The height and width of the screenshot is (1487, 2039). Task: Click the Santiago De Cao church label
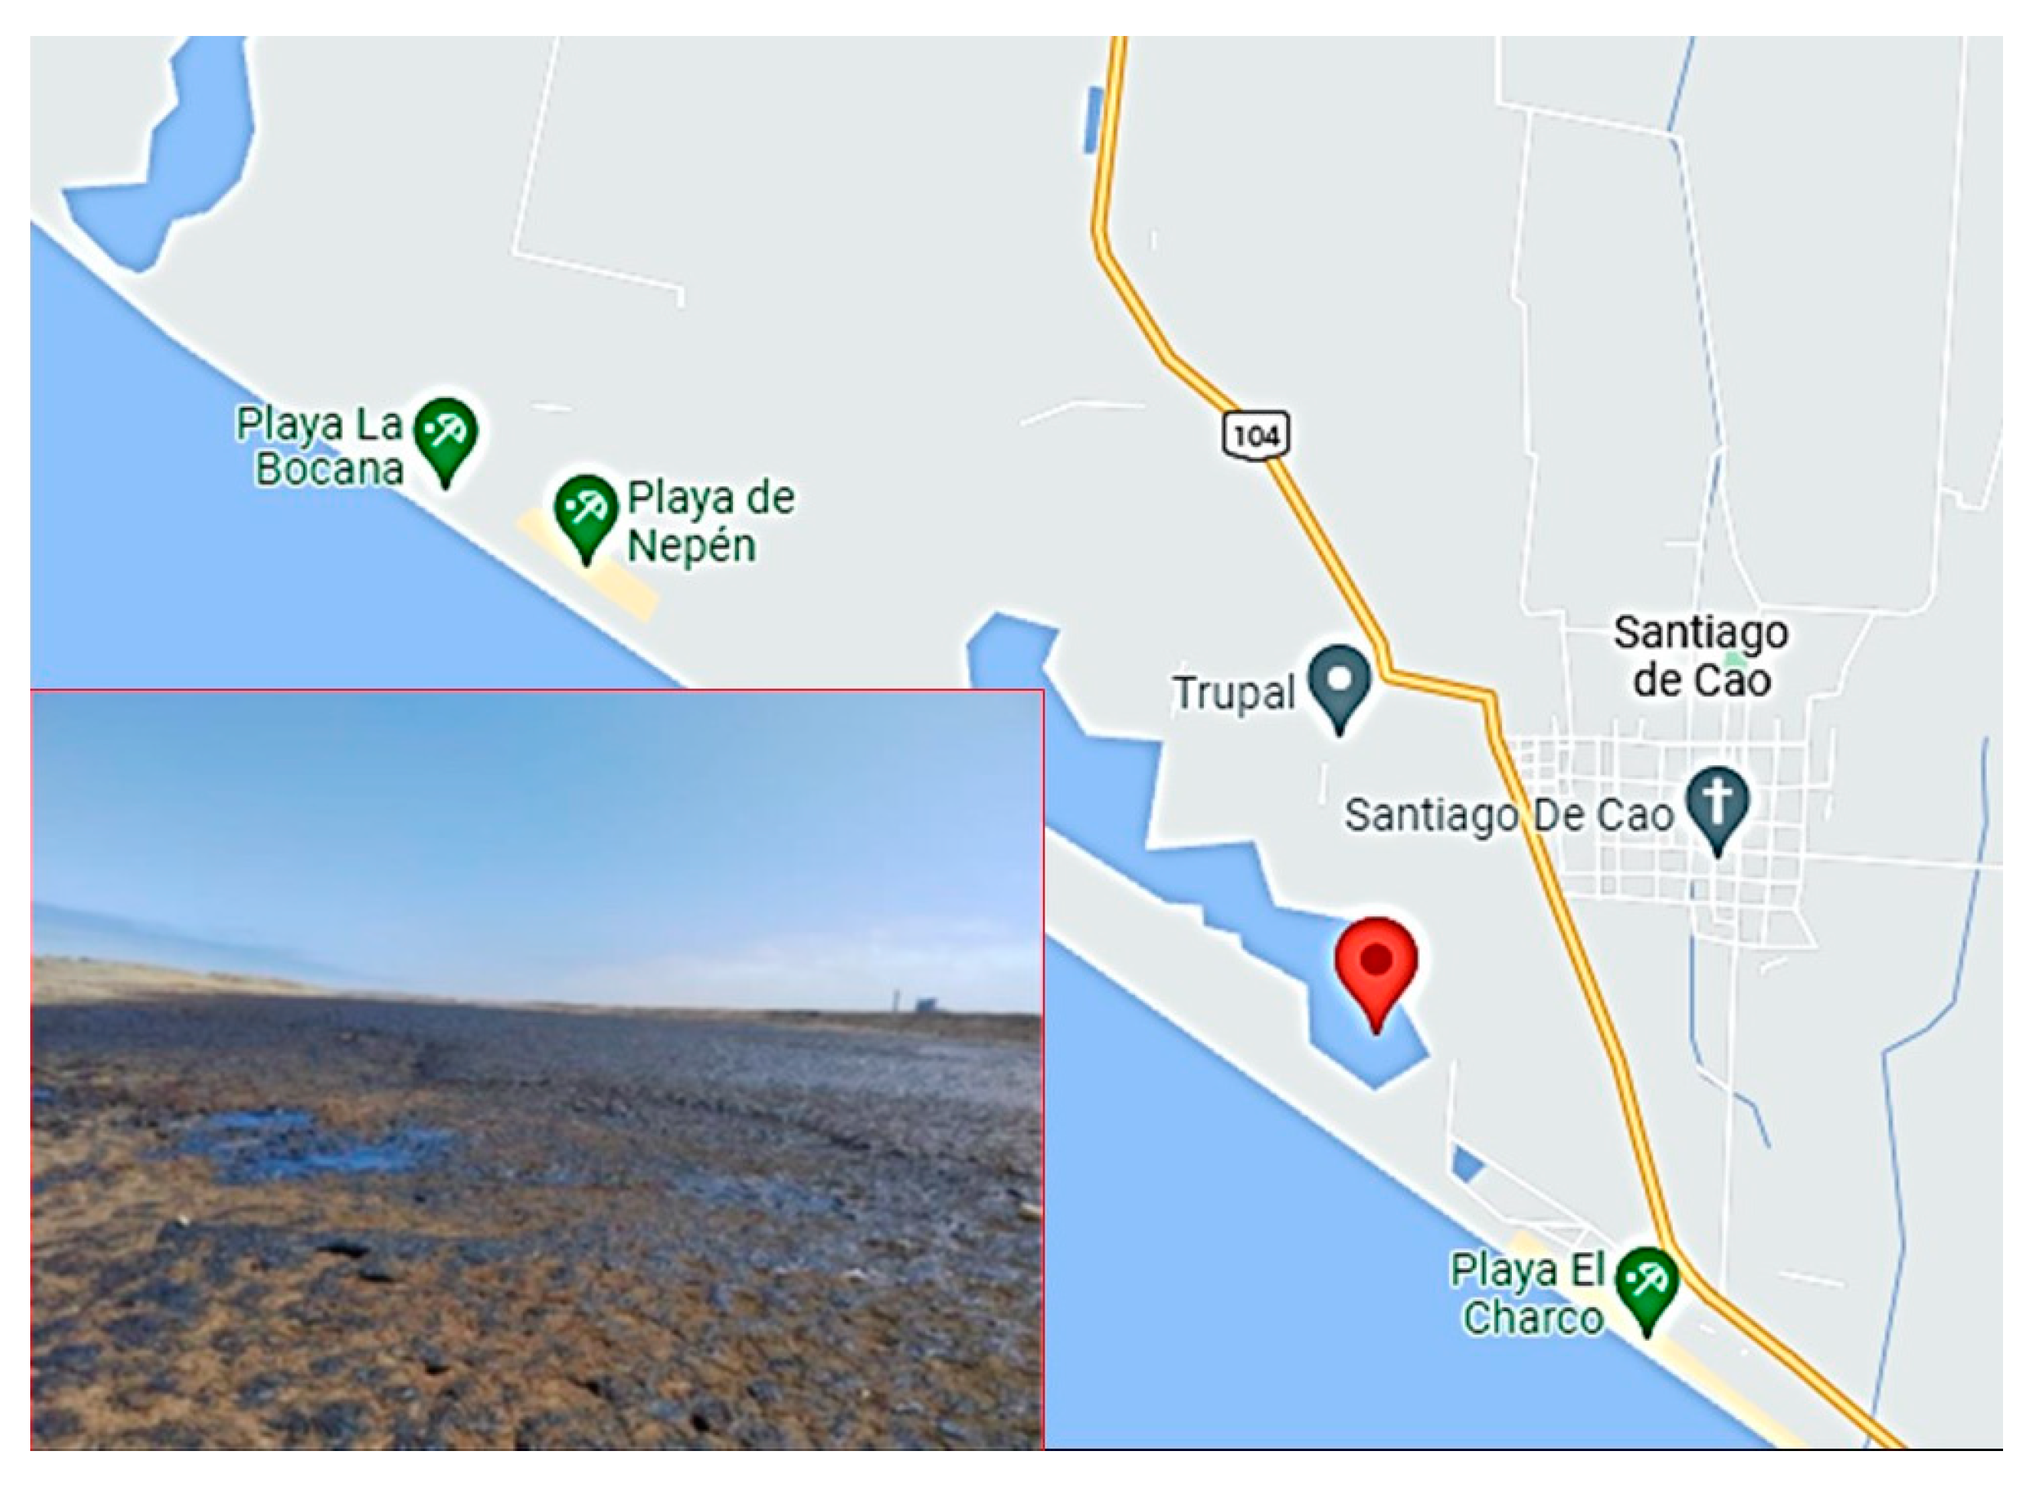click(x=1509, y=814)
